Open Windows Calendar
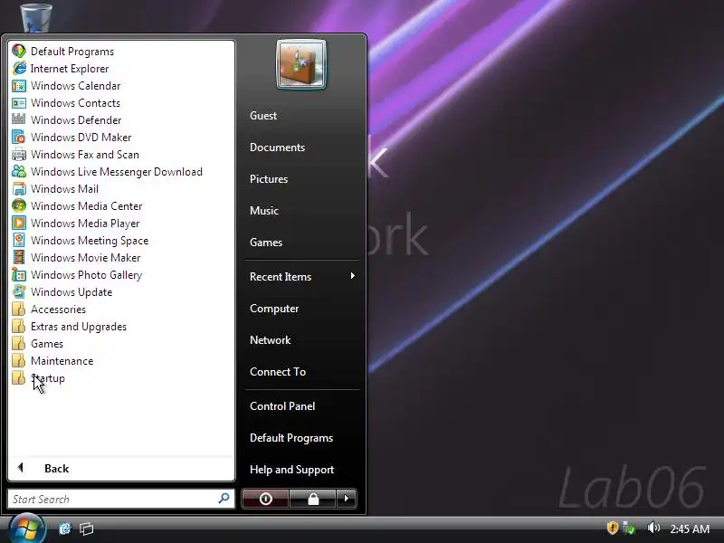The image size is (724, 543). (66, 85)
